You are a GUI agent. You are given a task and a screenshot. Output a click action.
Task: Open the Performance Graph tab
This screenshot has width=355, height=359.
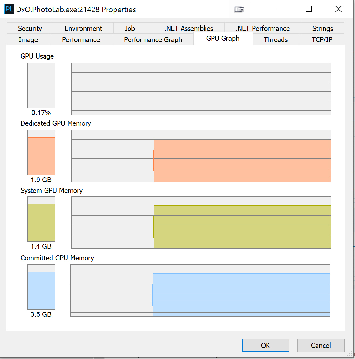153,39
